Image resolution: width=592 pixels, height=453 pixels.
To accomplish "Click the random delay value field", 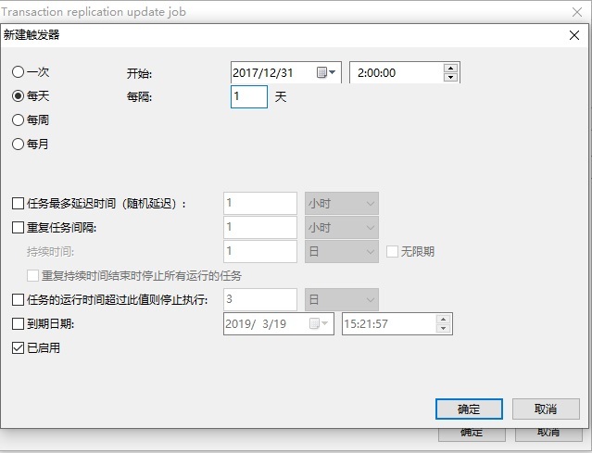I will point(260,204).
